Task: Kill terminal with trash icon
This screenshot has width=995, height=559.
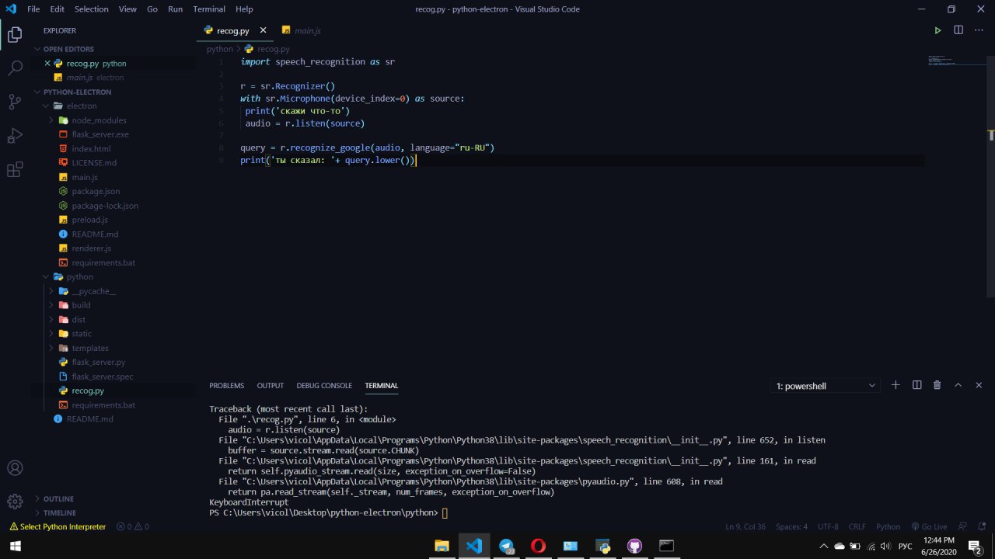Action: (x=937, y=385)
